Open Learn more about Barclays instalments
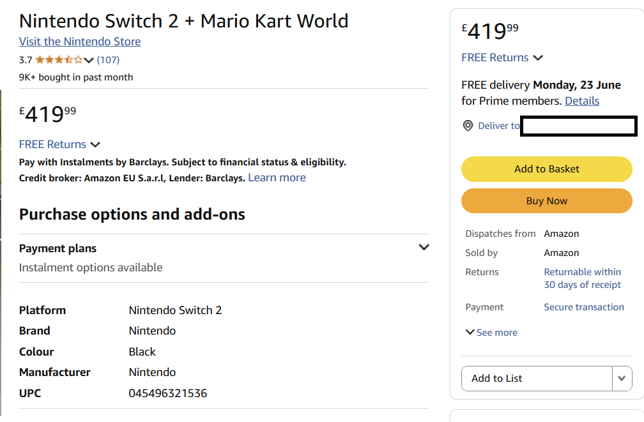Image resolution: width=644 pixels, height=422 pixels. pos(277,177)
